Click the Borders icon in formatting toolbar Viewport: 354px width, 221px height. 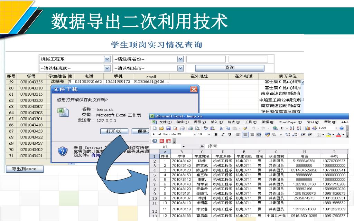point(318,135)
